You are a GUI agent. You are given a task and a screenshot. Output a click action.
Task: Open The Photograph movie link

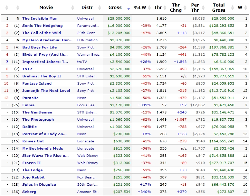(38, 120)
